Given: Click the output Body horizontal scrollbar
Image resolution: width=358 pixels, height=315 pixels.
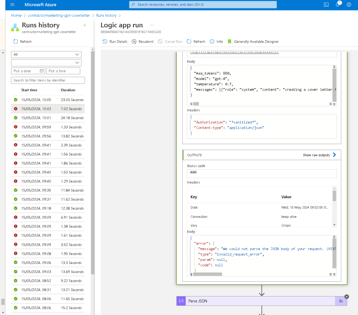Looking at the screenshot, I should pyautogui.click(x=208, y=274).
